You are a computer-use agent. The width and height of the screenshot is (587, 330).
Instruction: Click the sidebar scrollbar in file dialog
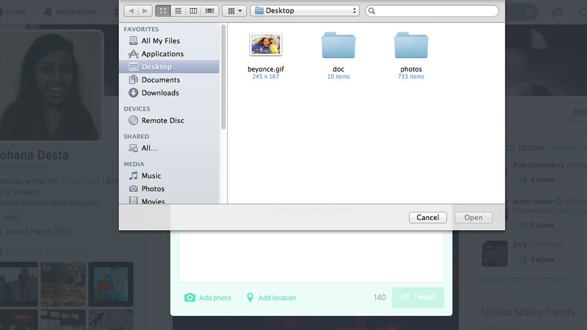[x=224, y=77]
